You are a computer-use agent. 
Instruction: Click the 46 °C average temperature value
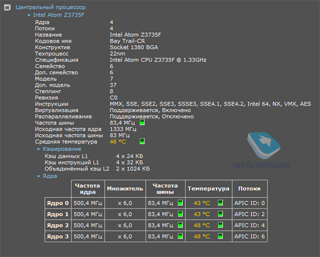[118, 142]
